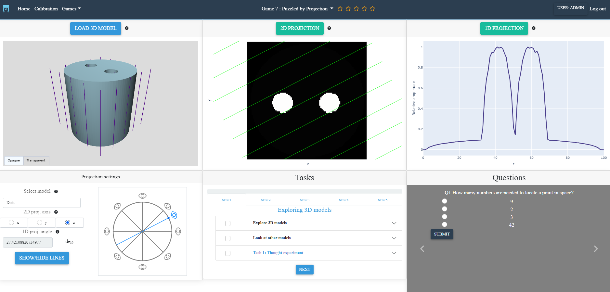Click the help icon next to Select model

(56, 192)
